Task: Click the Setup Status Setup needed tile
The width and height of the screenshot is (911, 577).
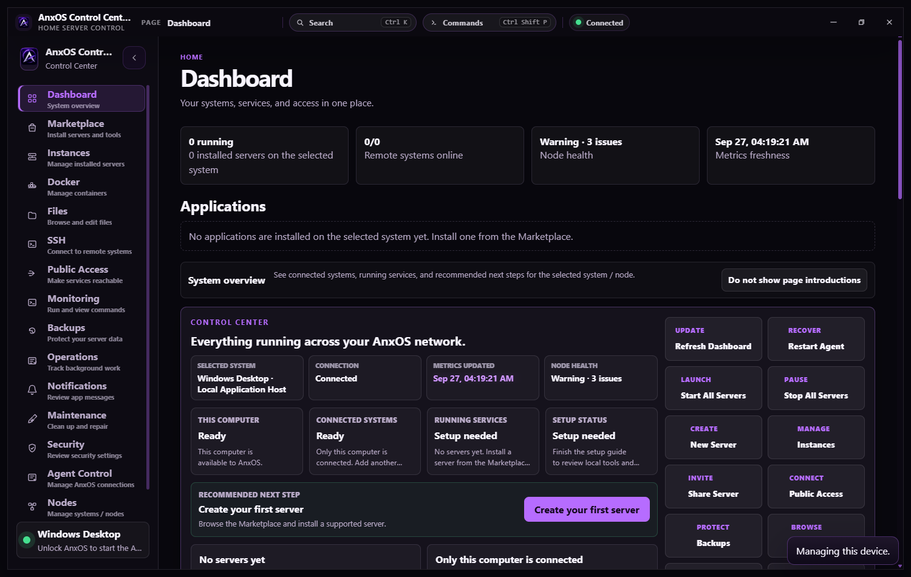Action: 601,442
